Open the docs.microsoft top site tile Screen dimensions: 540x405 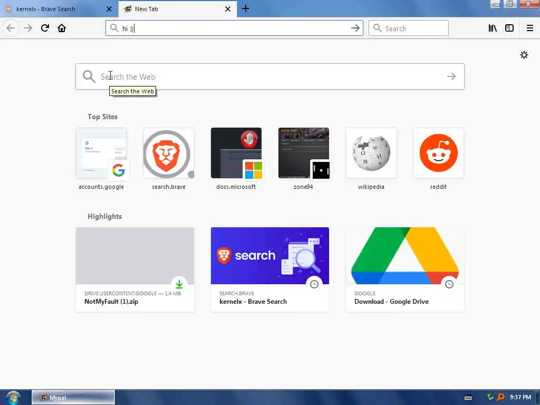(236, 159)
